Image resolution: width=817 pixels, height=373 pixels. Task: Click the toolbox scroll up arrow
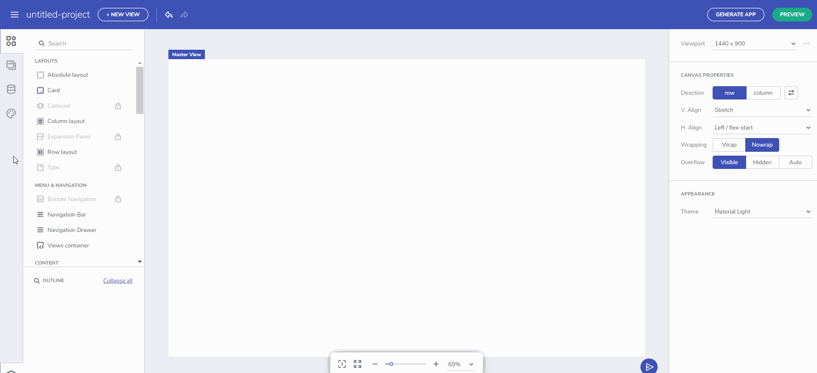coord(140,63)
